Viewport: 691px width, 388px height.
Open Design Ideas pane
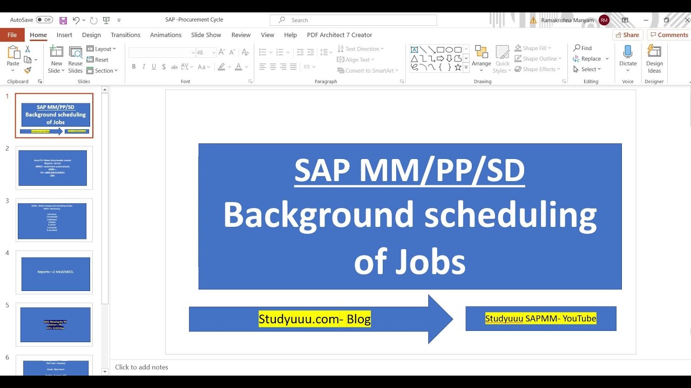coord(654,59)
